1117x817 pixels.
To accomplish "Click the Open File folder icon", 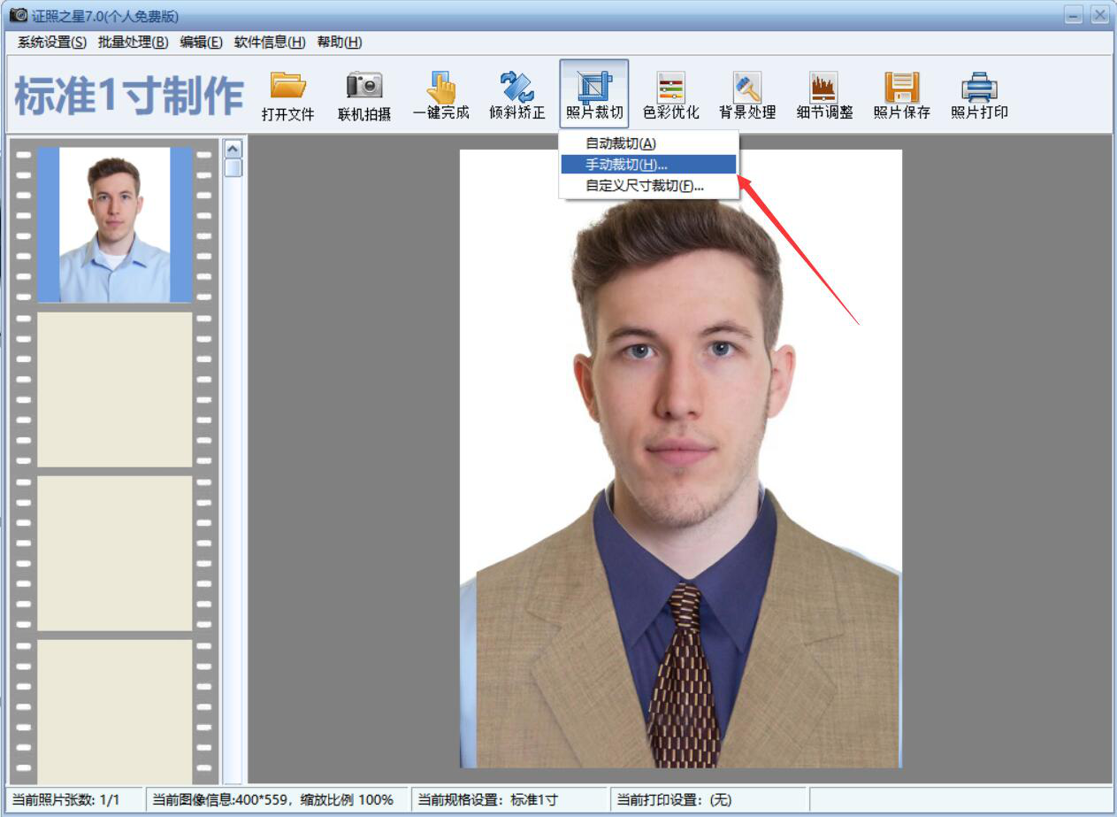I will 288,87.
